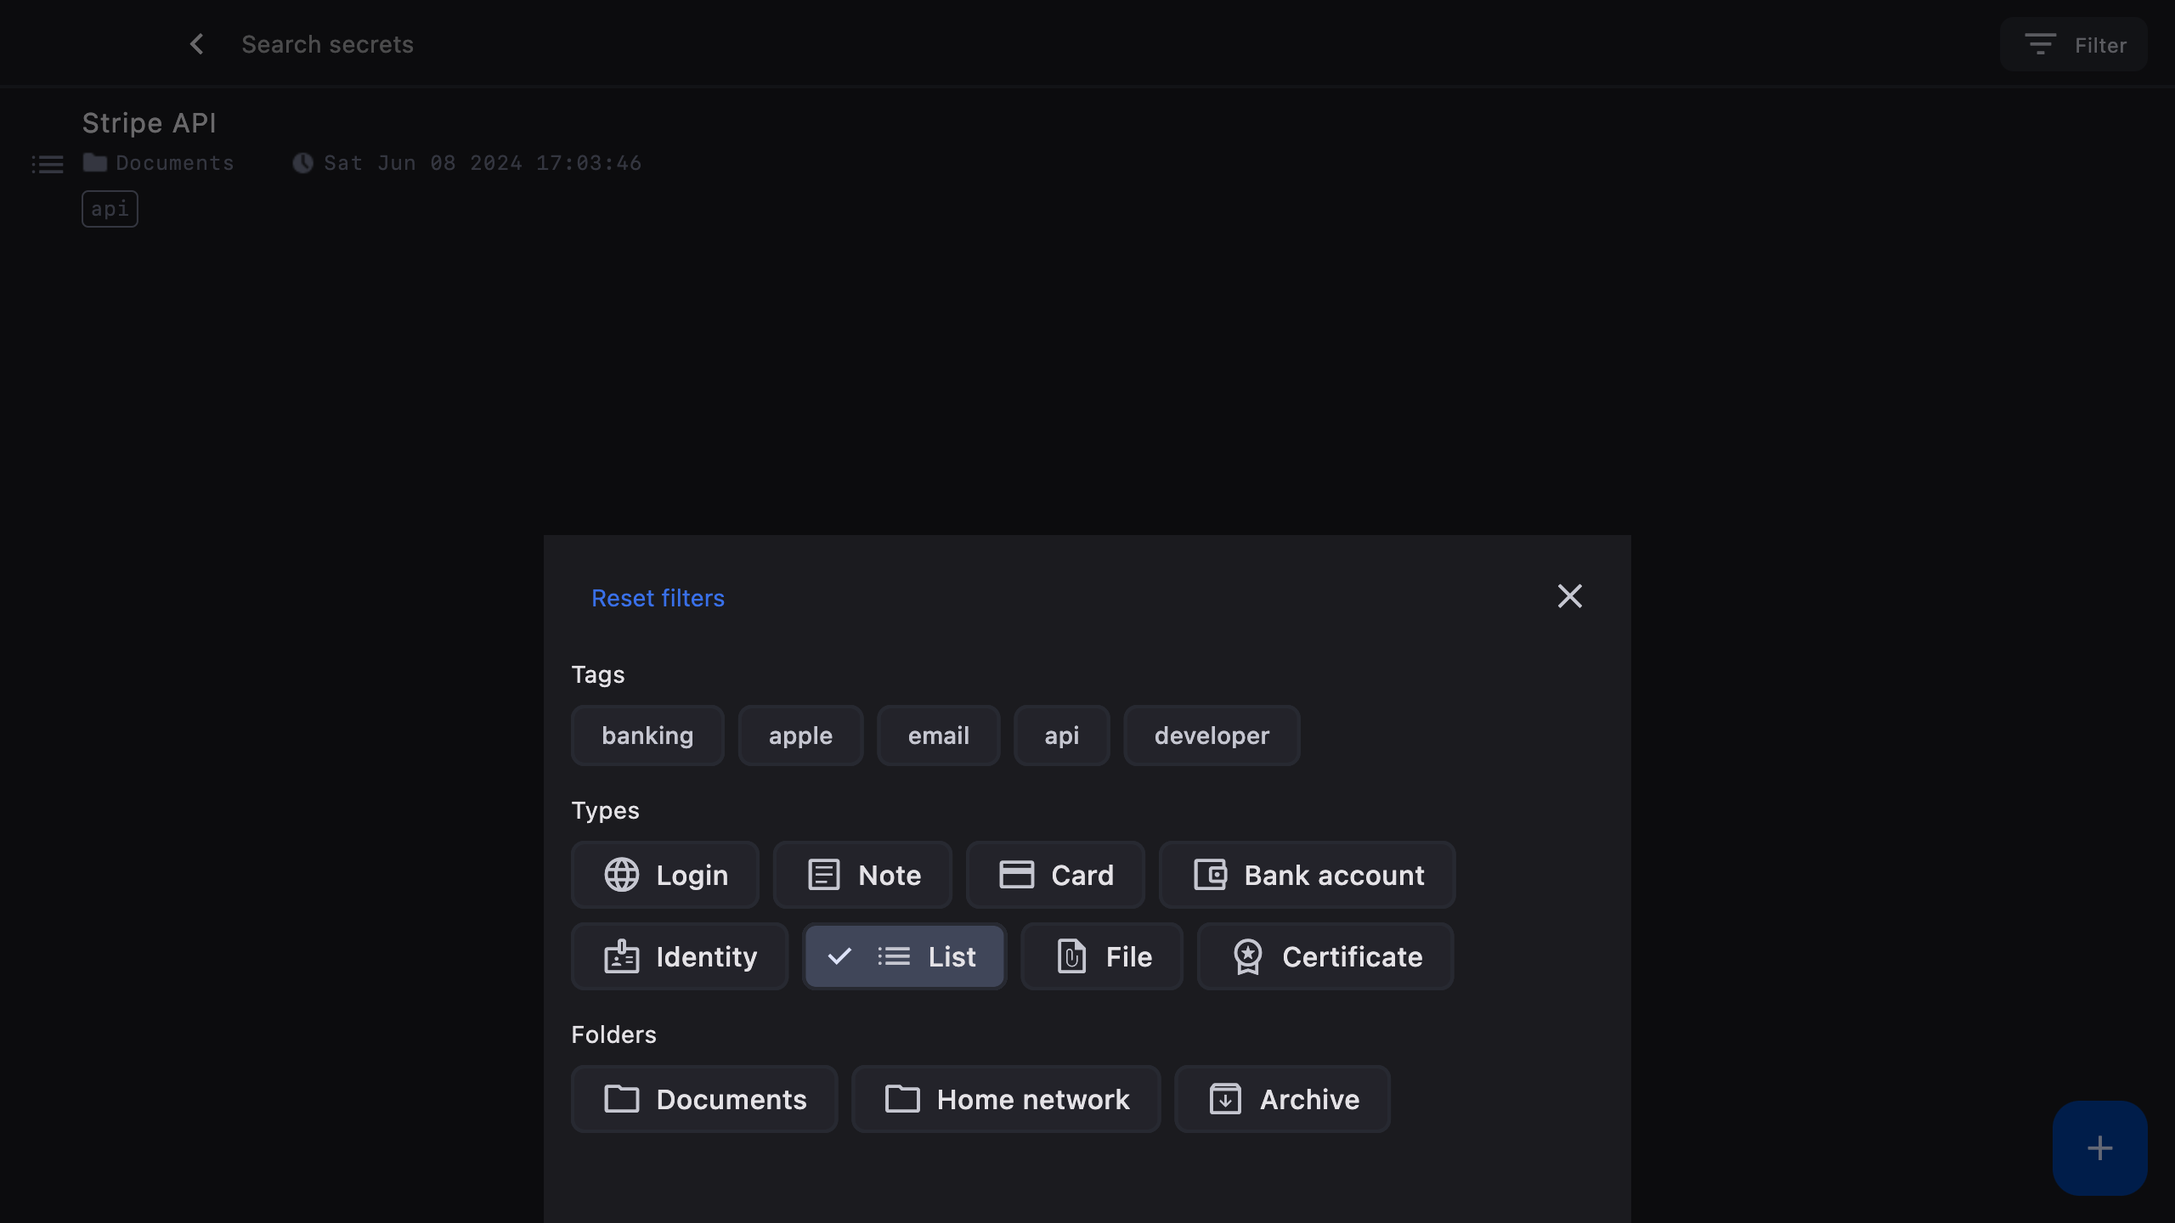Select the banking tag chip
The width and height of the screenshot is (2175, 1223).
click(x=647, y=735)
